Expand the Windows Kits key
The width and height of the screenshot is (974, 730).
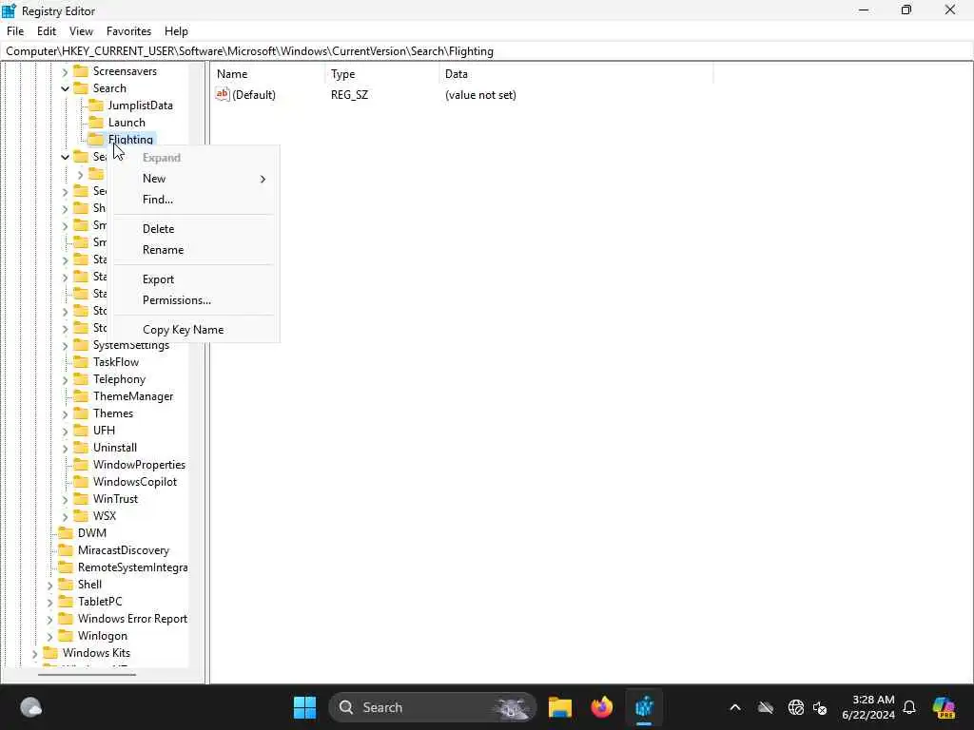coord(35,653)
